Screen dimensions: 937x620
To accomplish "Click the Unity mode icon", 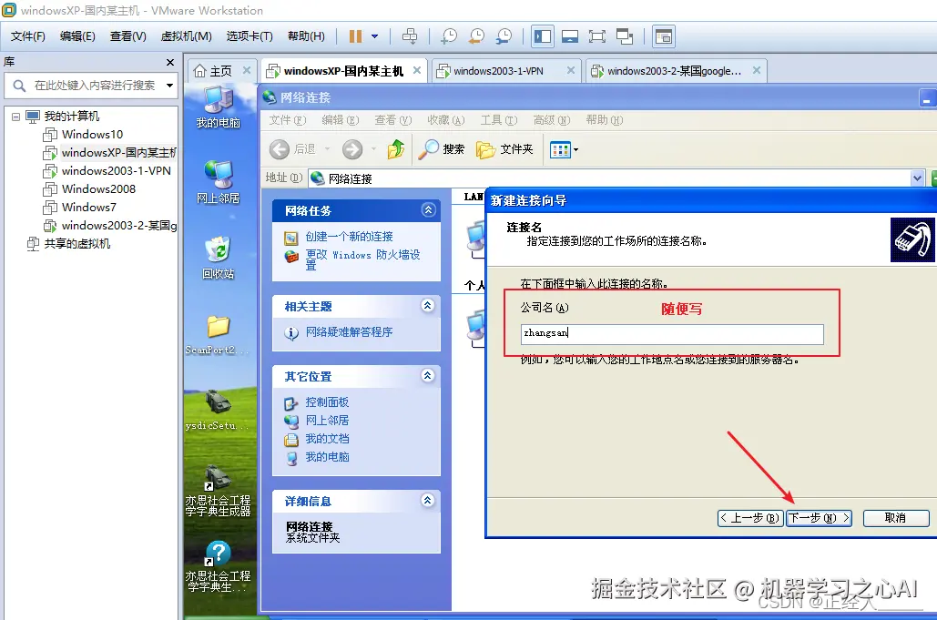I will tap(625, 36).
